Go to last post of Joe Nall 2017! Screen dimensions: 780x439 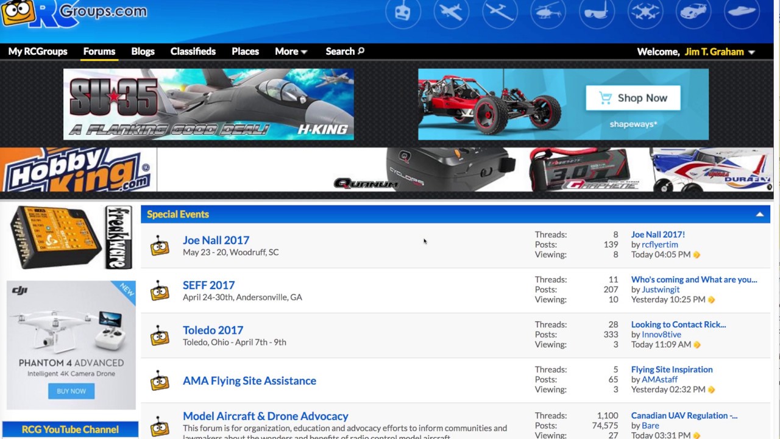(697, 255)
